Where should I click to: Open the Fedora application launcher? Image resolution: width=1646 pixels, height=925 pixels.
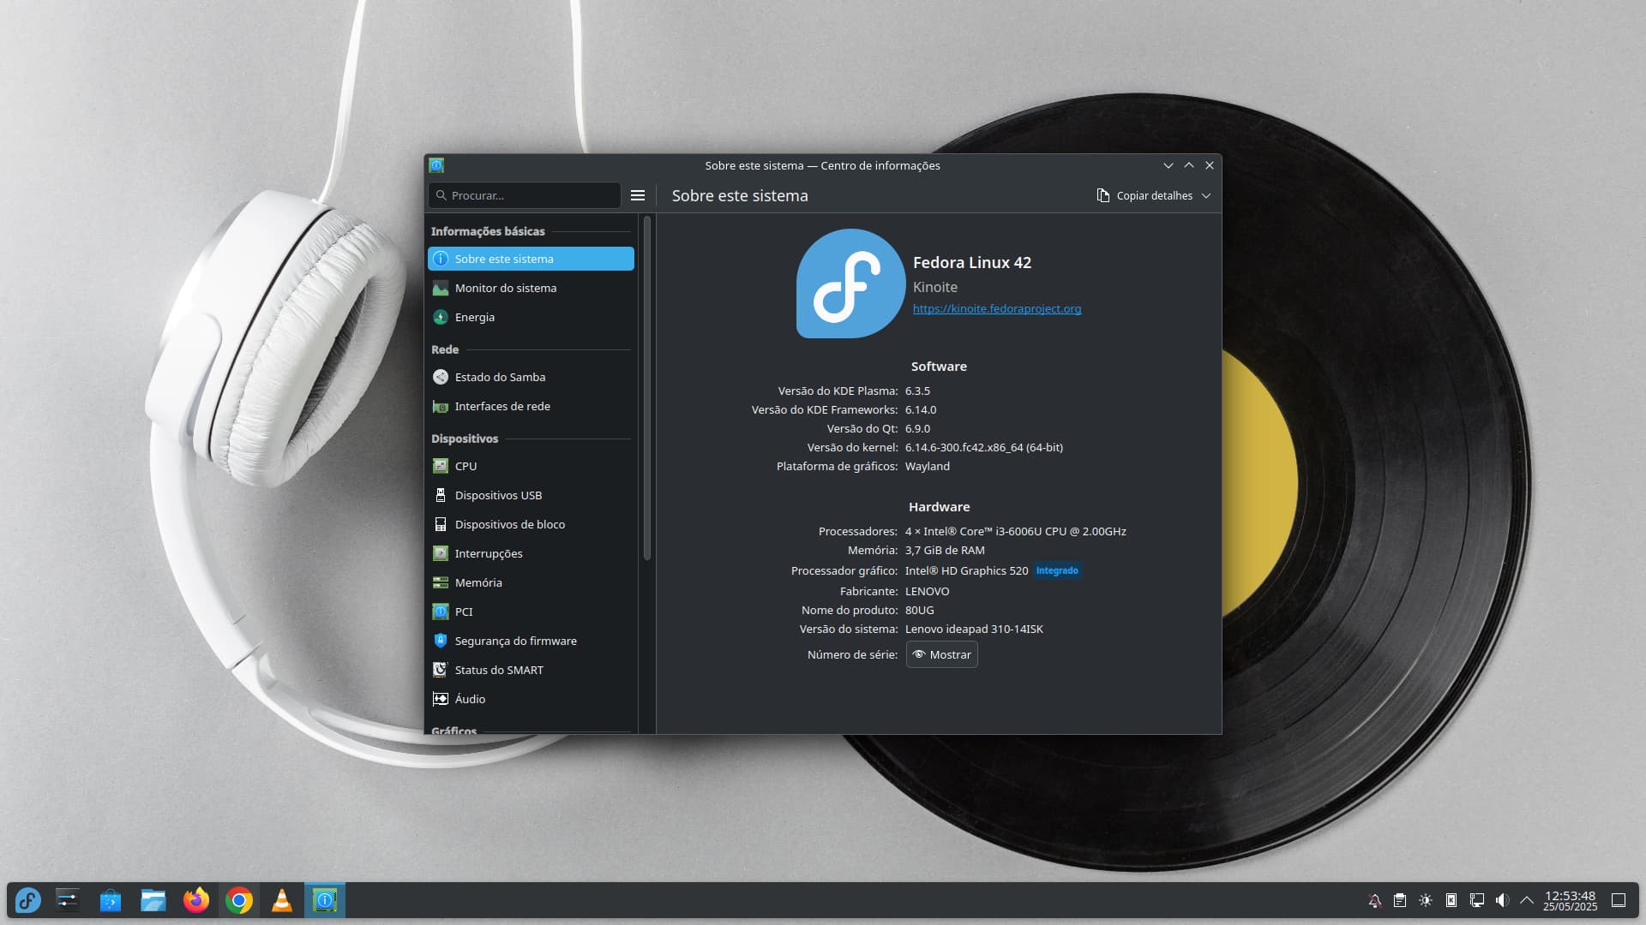pyautogui.click(x=27, y=900)
